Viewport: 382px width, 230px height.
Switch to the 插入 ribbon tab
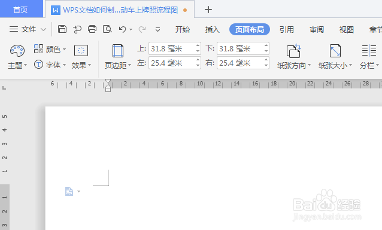click(212, 30)
